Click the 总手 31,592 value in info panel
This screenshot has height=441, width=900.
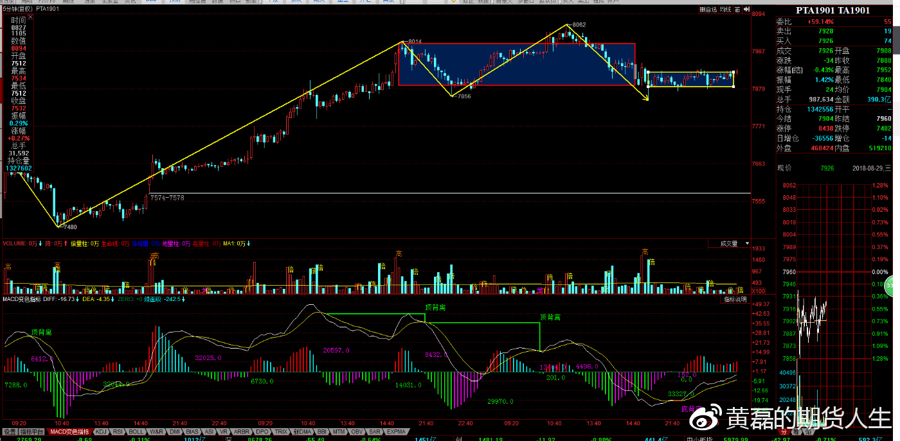(19, 153)
